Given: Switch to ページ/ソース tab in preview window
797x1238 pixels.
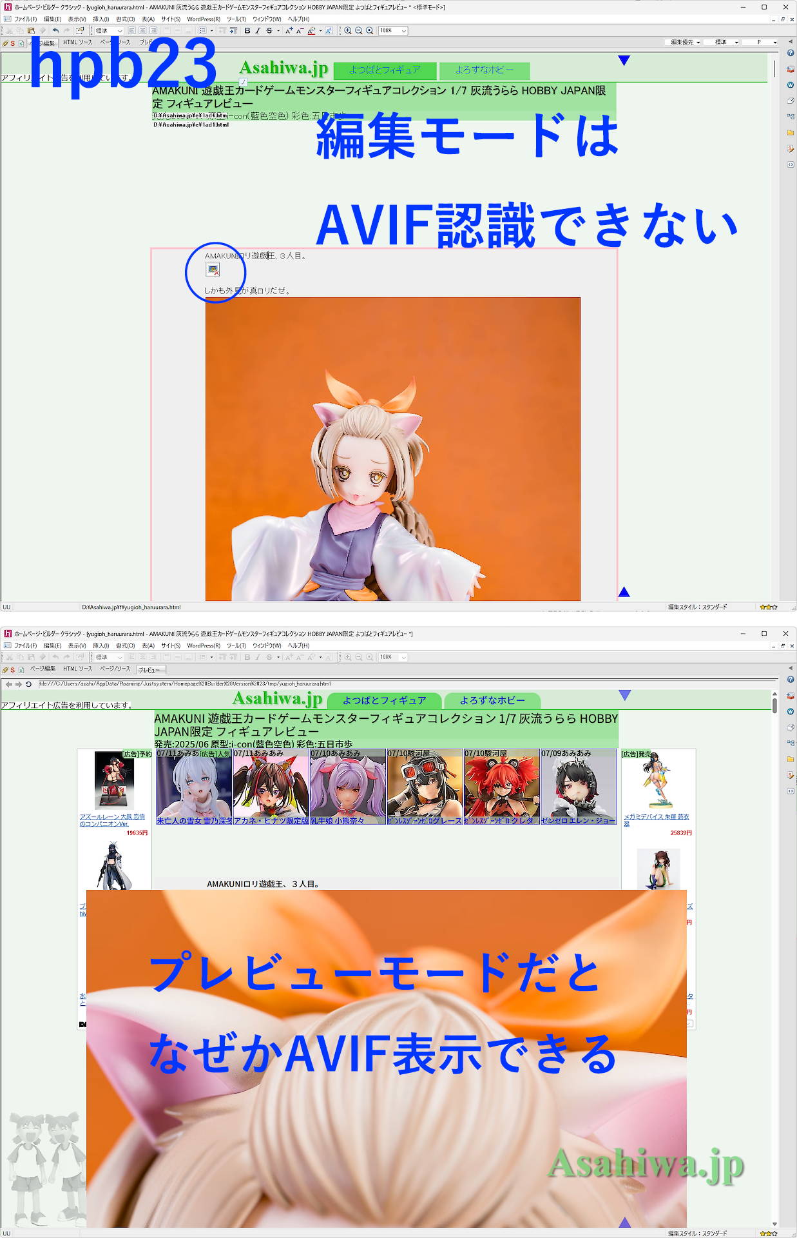Looking at the screenshot, I should [115, 669].
